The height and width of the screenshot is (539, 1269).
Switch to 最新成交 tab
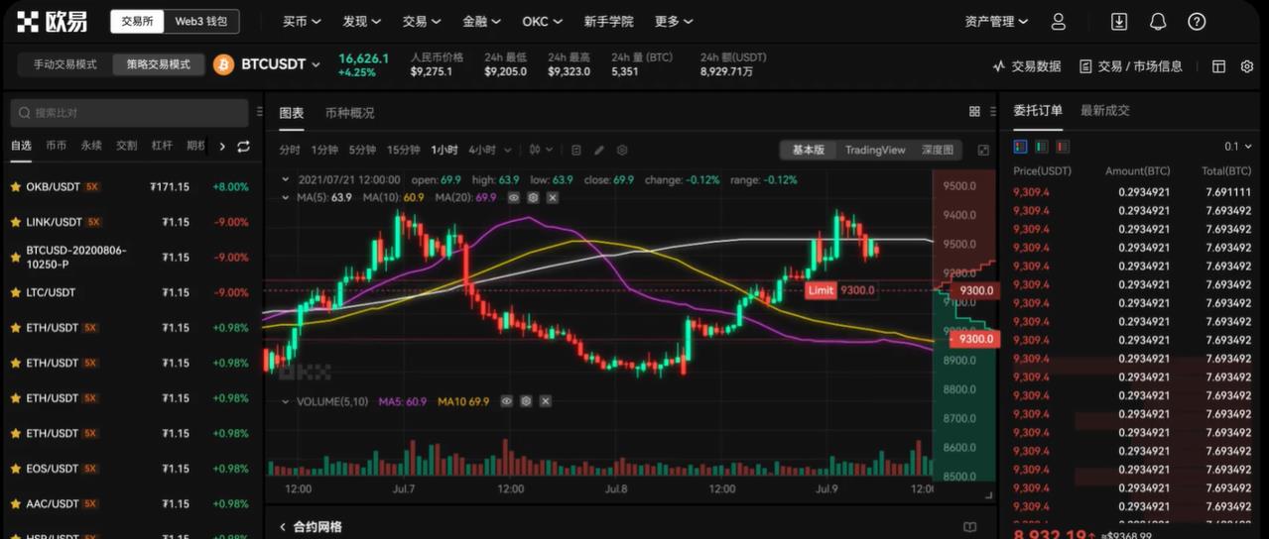[1104, 110]
